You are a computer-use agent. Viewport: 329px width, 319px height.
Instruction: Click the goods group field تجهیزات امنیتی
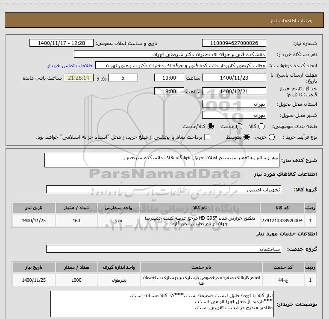(x=164, y=189)
